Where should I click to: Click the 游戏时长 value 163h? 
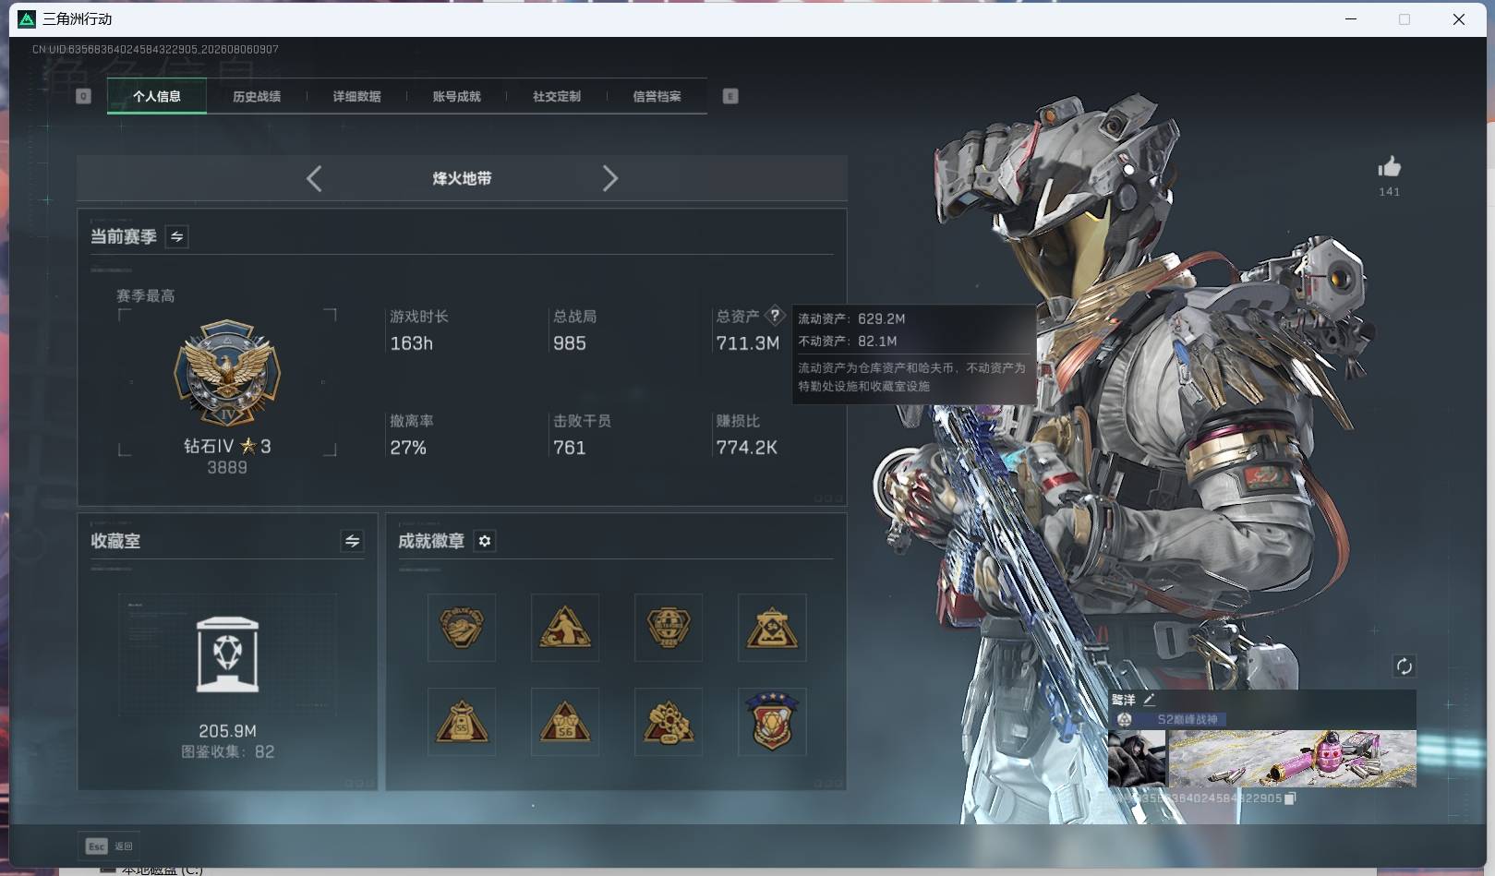tap(412, 343)
